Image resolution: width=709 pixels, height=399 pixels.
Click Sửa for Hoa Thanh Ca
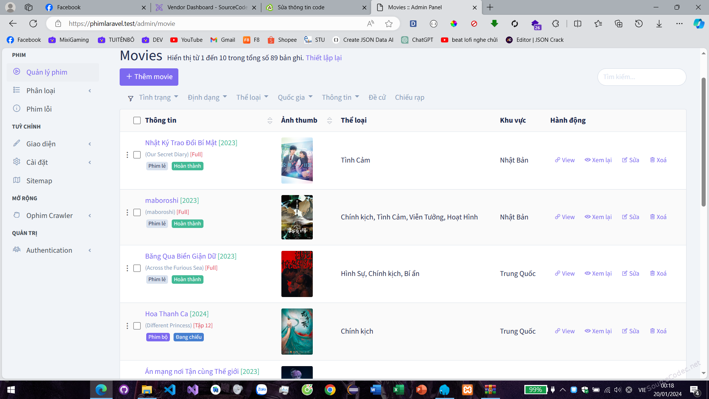pyautogui.click(x=630, y=331)
